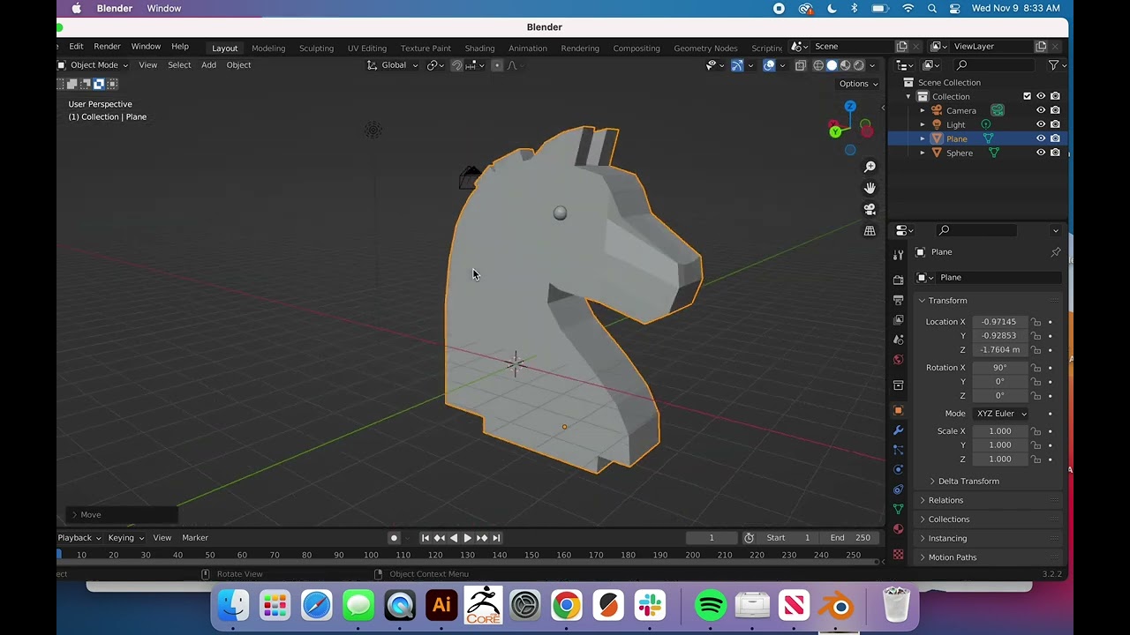This screenshot has width=1130, height=635.
Task: Open Spotify from the dock
Action: (x=711, y=607)
